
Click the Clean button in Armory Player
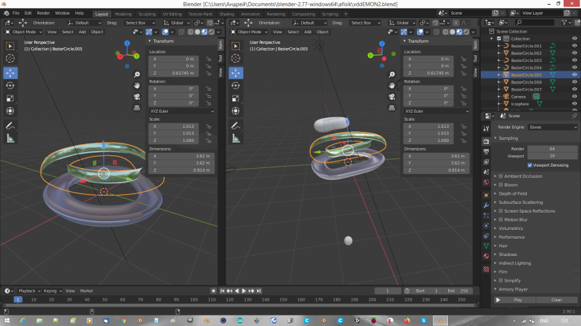[x=556, y=300]
